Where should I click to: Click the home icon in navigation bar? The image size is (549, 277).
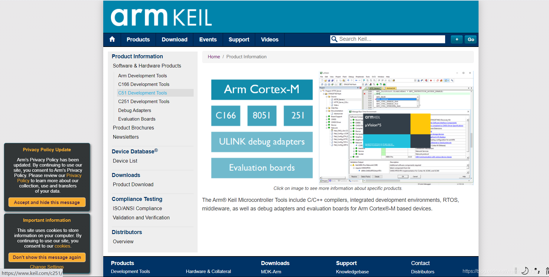pos(112,39)
